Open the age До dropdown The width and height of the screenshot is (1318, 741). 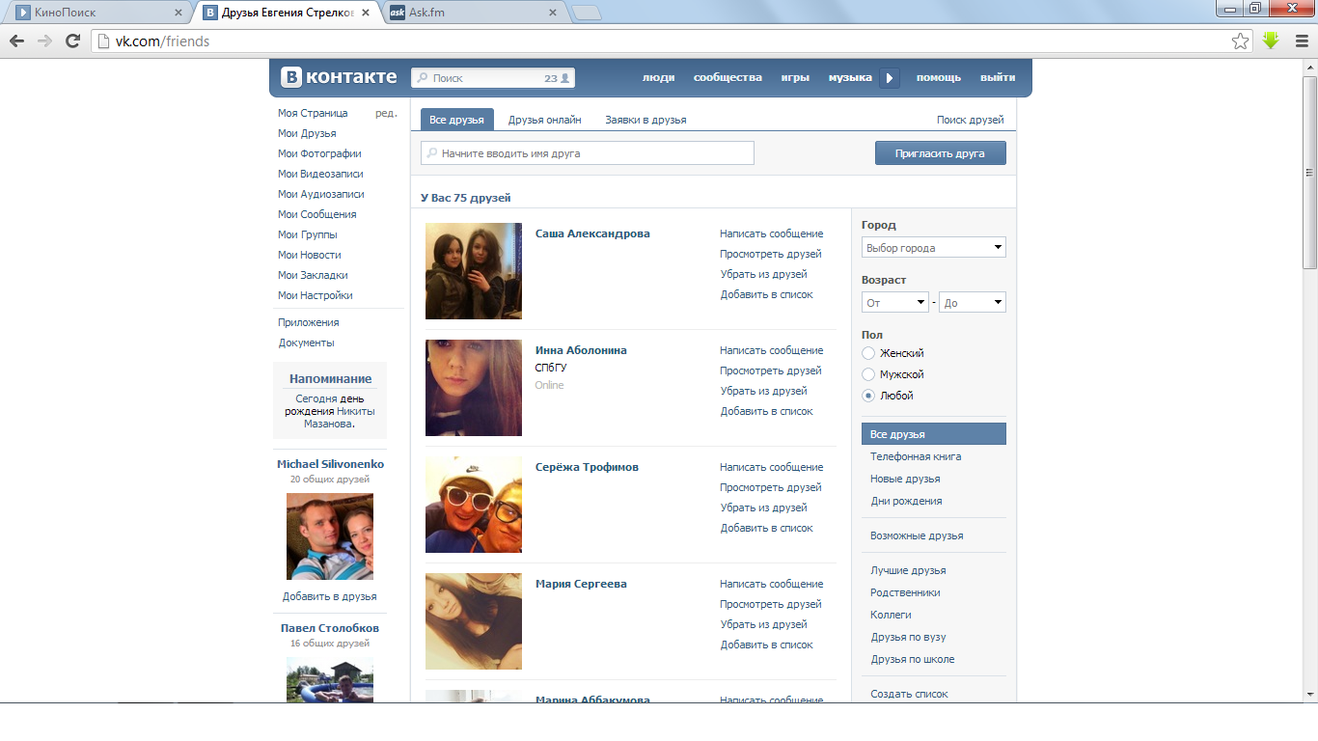click(x=973, y=303)
